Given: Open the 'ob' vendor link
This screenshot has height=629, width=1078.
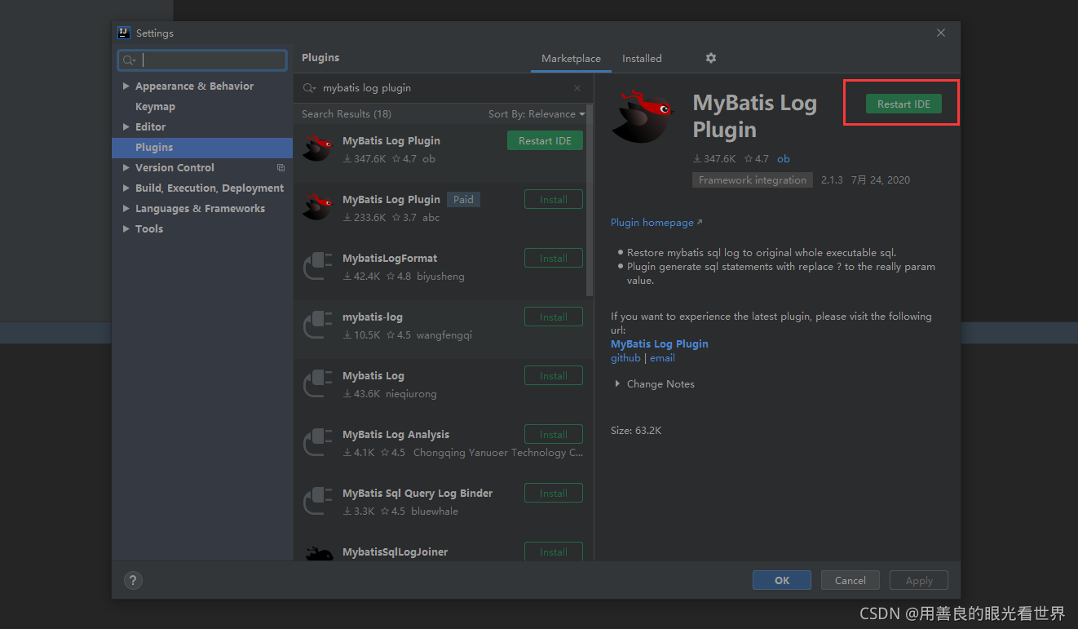Looking at the screenshot, I should point(784,159).
